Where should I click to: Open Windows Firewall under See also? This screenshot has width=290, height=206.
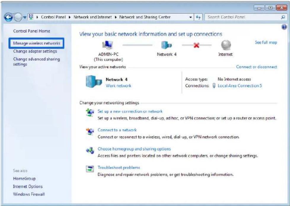pyautogui.click(x=29, y=194)
